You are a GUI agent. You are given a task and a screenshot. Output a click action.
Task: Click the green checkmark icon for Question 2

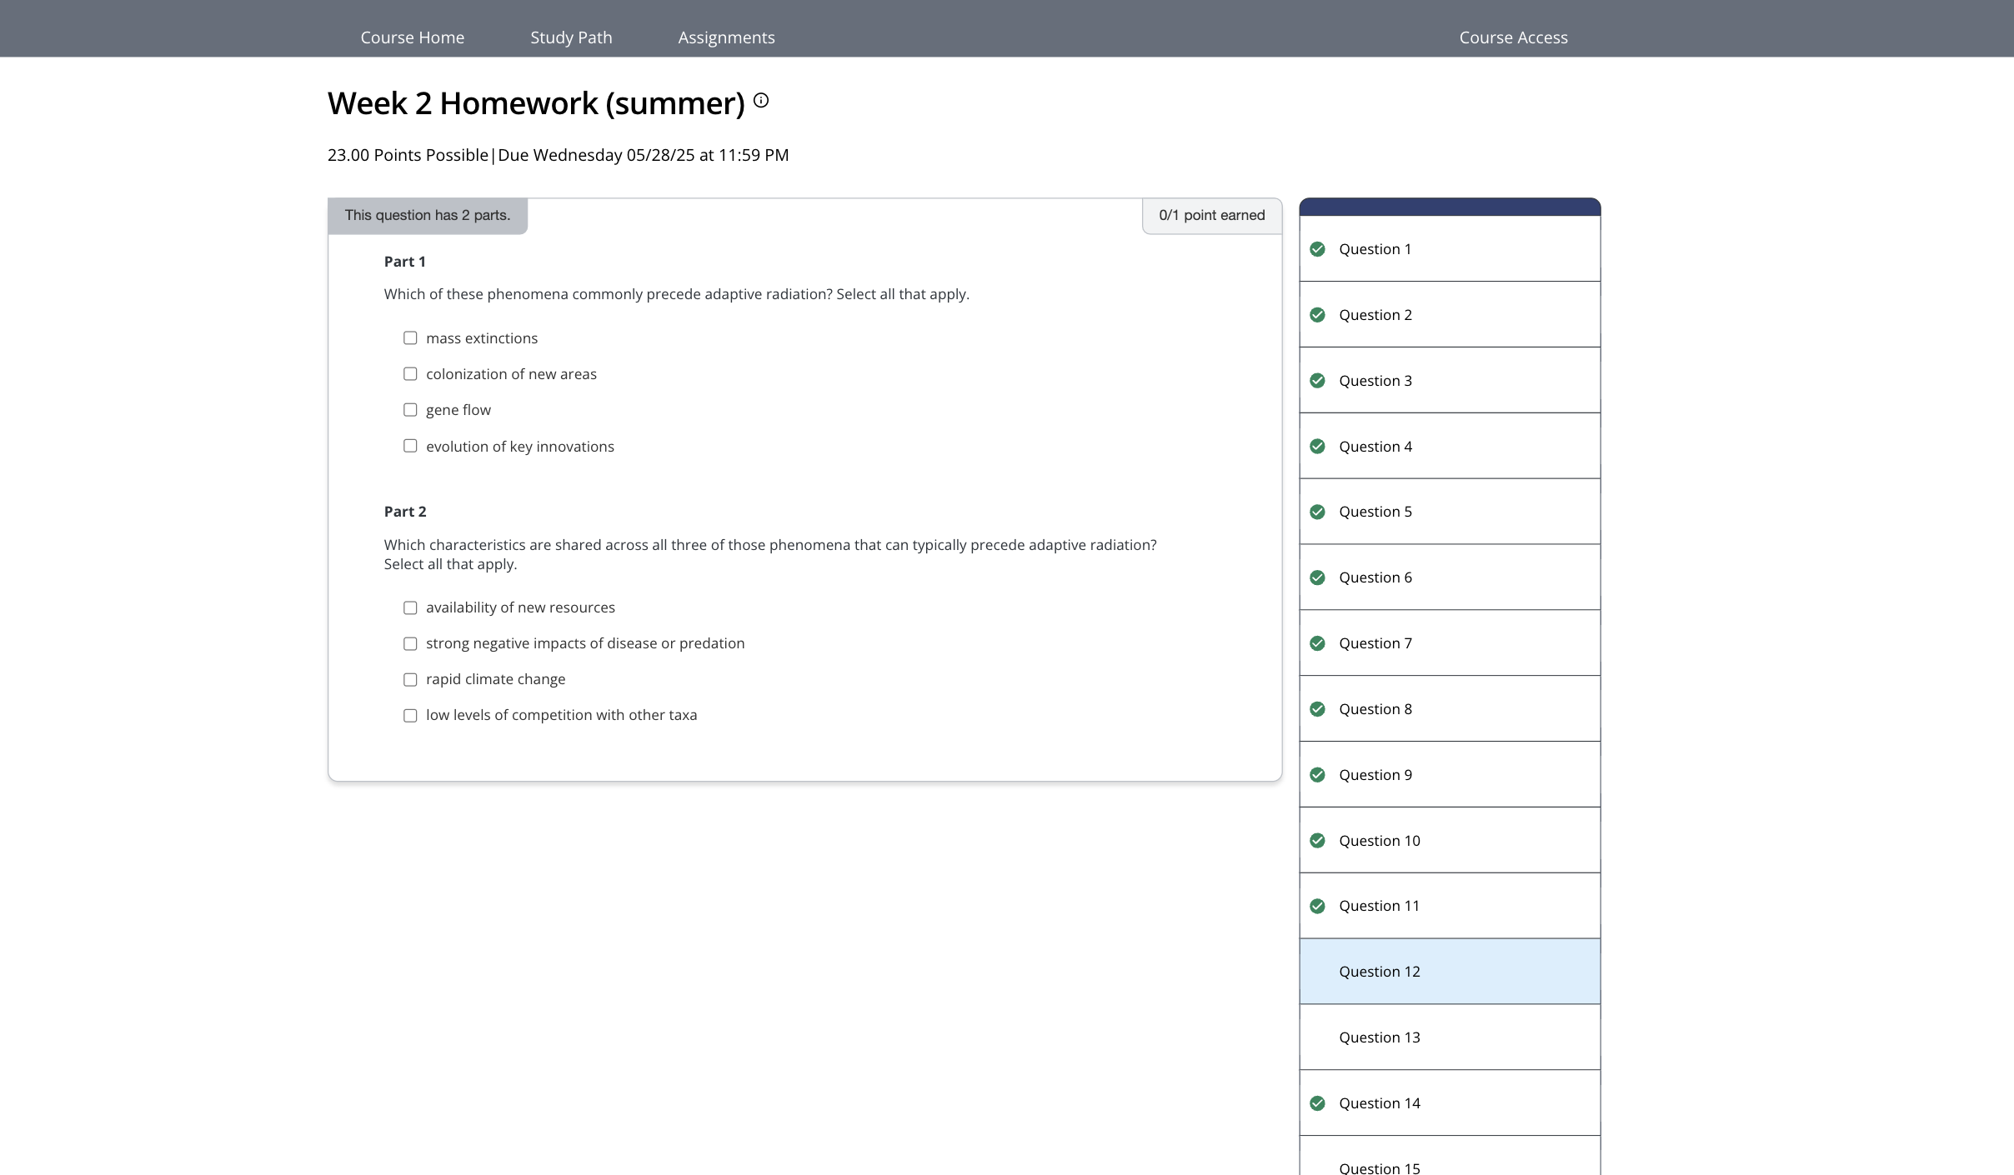pyautogui.click(x=1317, y=315)
